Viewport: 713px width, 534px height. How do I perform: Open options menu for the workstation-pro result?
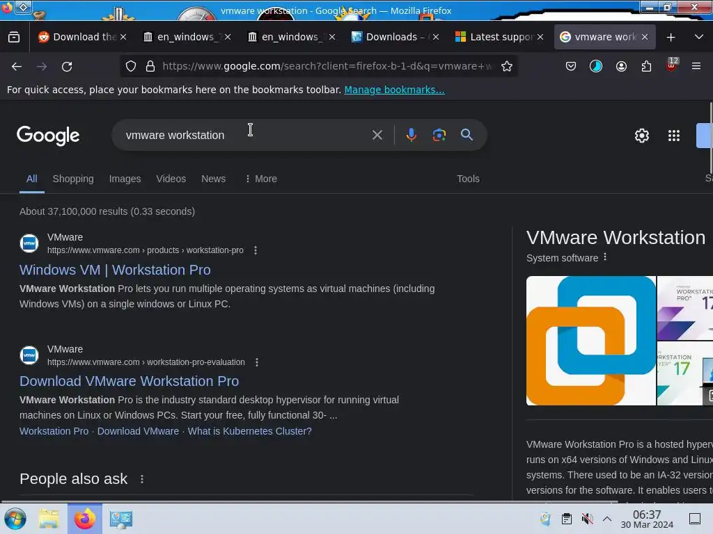(x=256, y=250)
